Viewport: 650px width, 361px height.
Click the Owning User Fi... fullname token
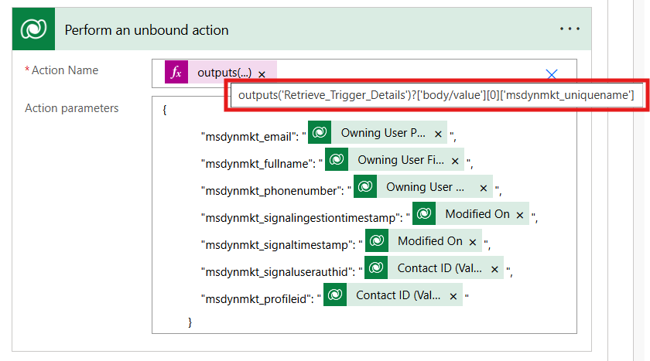(400, 160)
